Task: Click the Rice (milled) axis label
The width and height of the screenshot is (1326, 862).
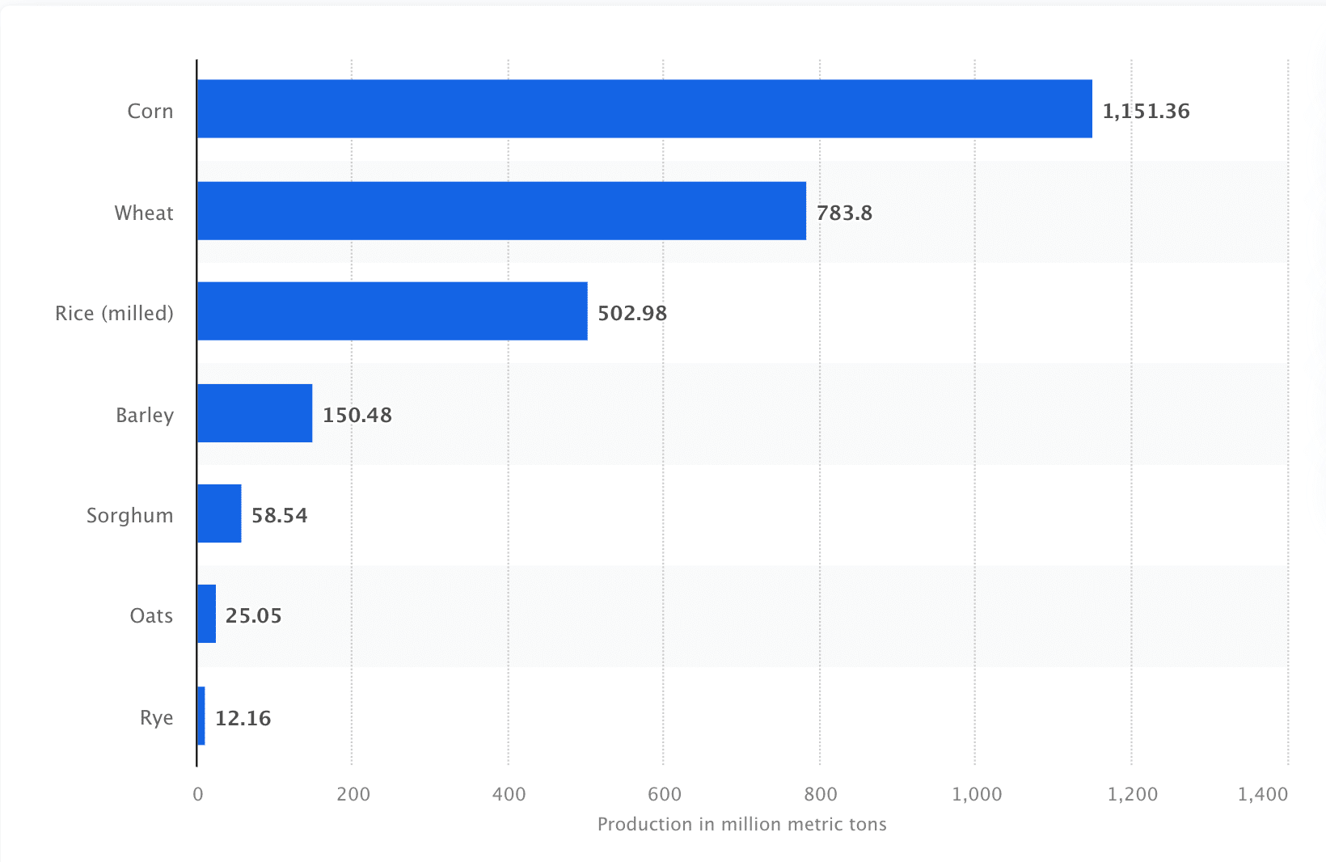Action: [114, 313]
